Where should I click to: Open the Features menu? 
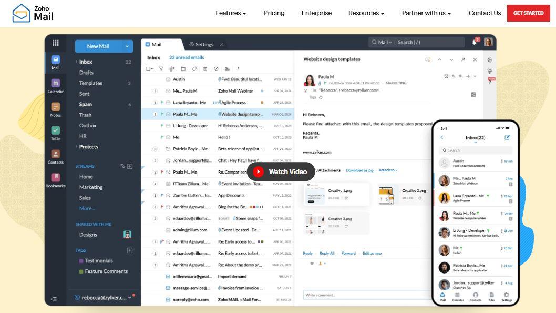231,13
